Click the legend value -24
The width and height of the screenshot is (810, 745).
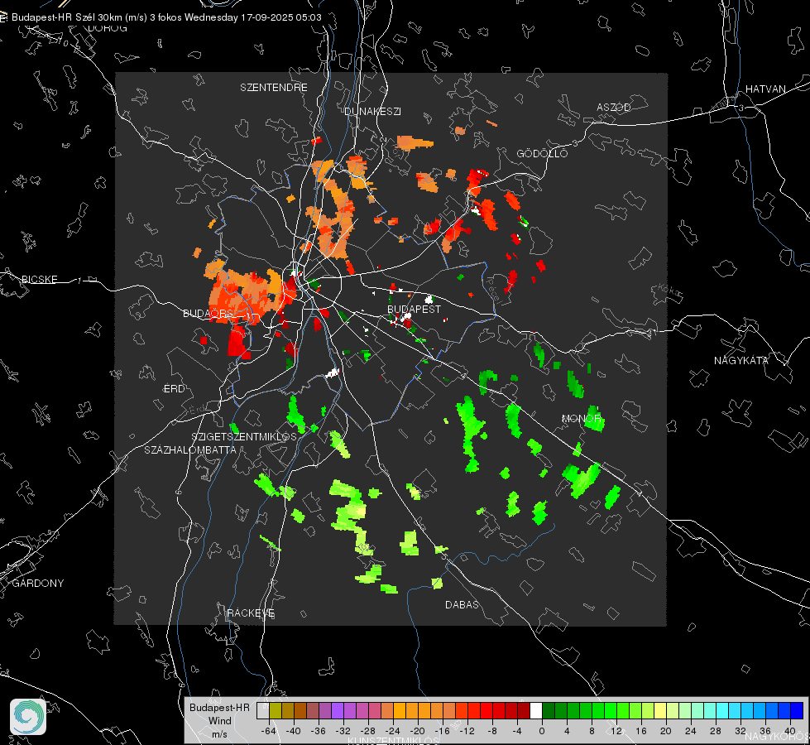[392, 731]
